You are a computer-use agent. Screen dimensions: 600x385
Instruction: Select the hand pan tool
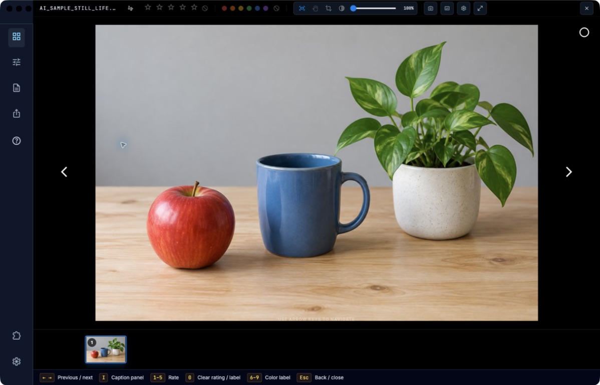[x=316, y=8]
